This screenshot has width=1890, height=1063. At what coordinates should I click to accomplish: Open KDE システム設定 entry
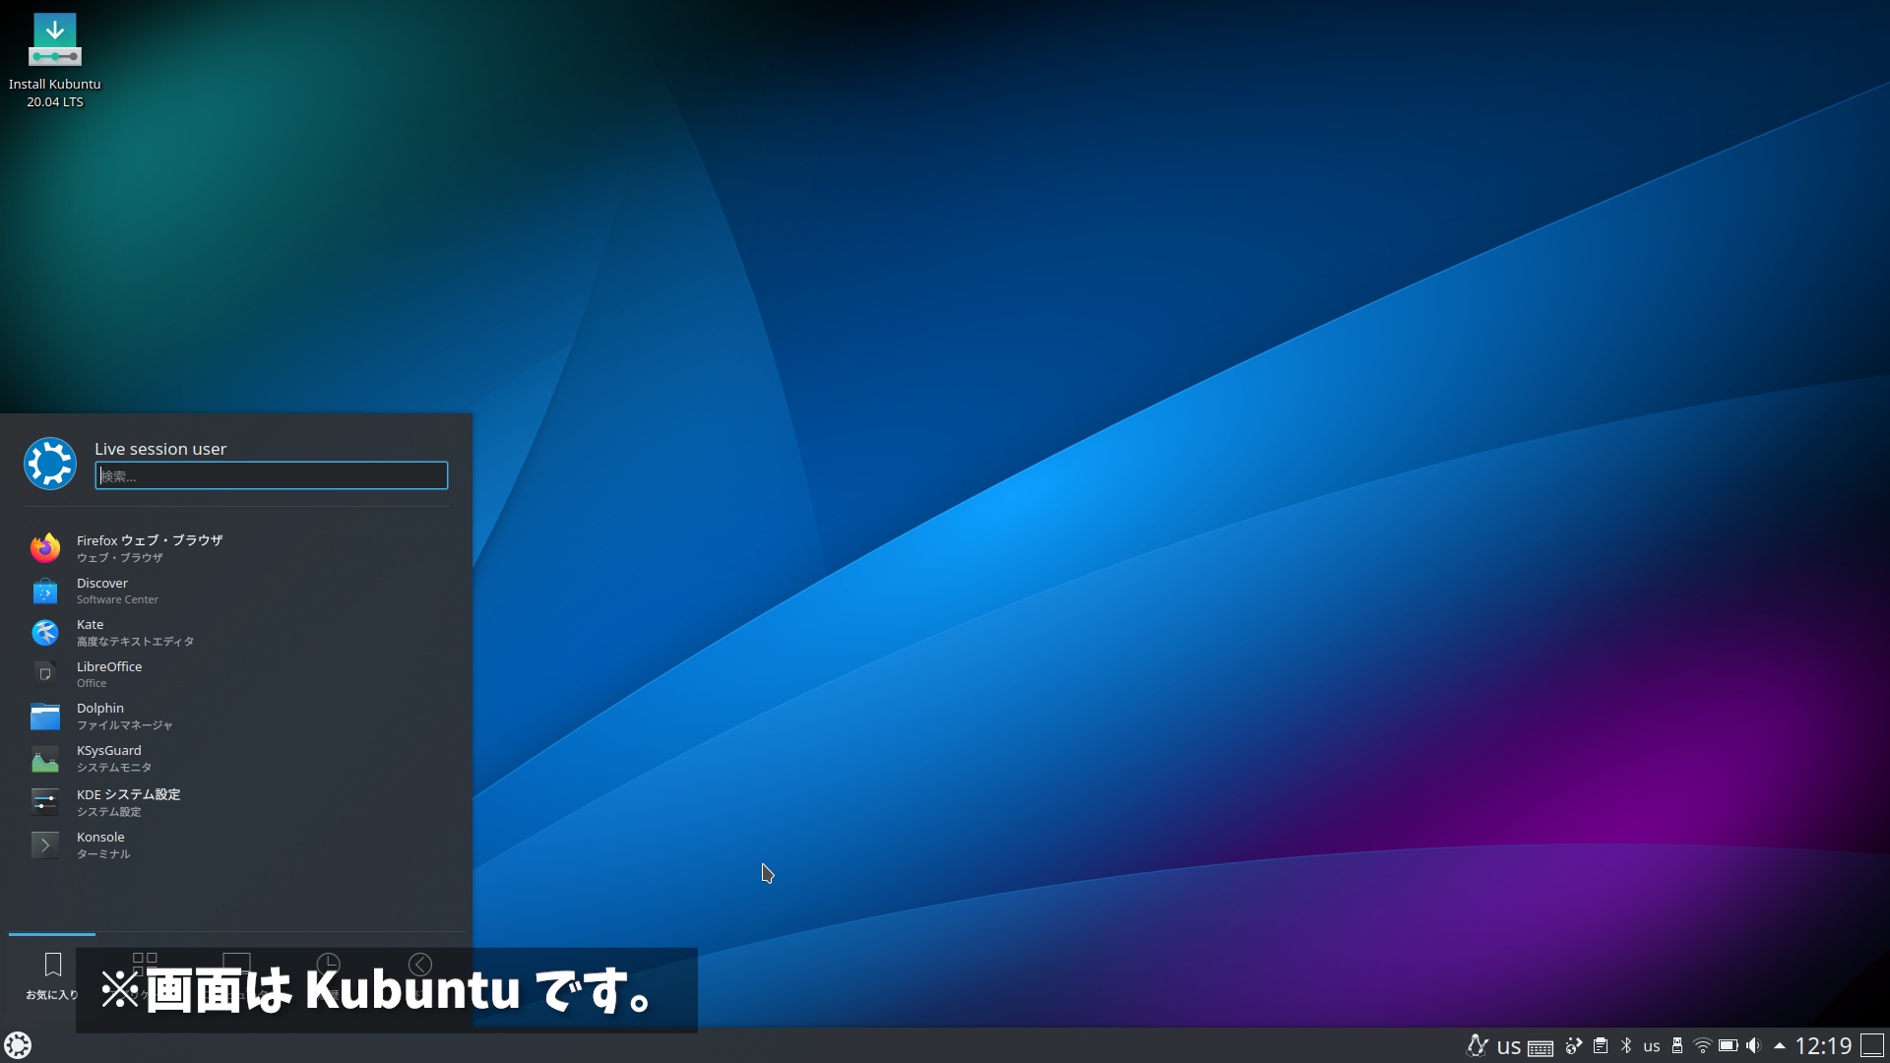pos(128,802)
